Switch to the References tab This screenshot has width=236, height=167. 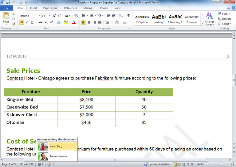click(x=70, y=8)
